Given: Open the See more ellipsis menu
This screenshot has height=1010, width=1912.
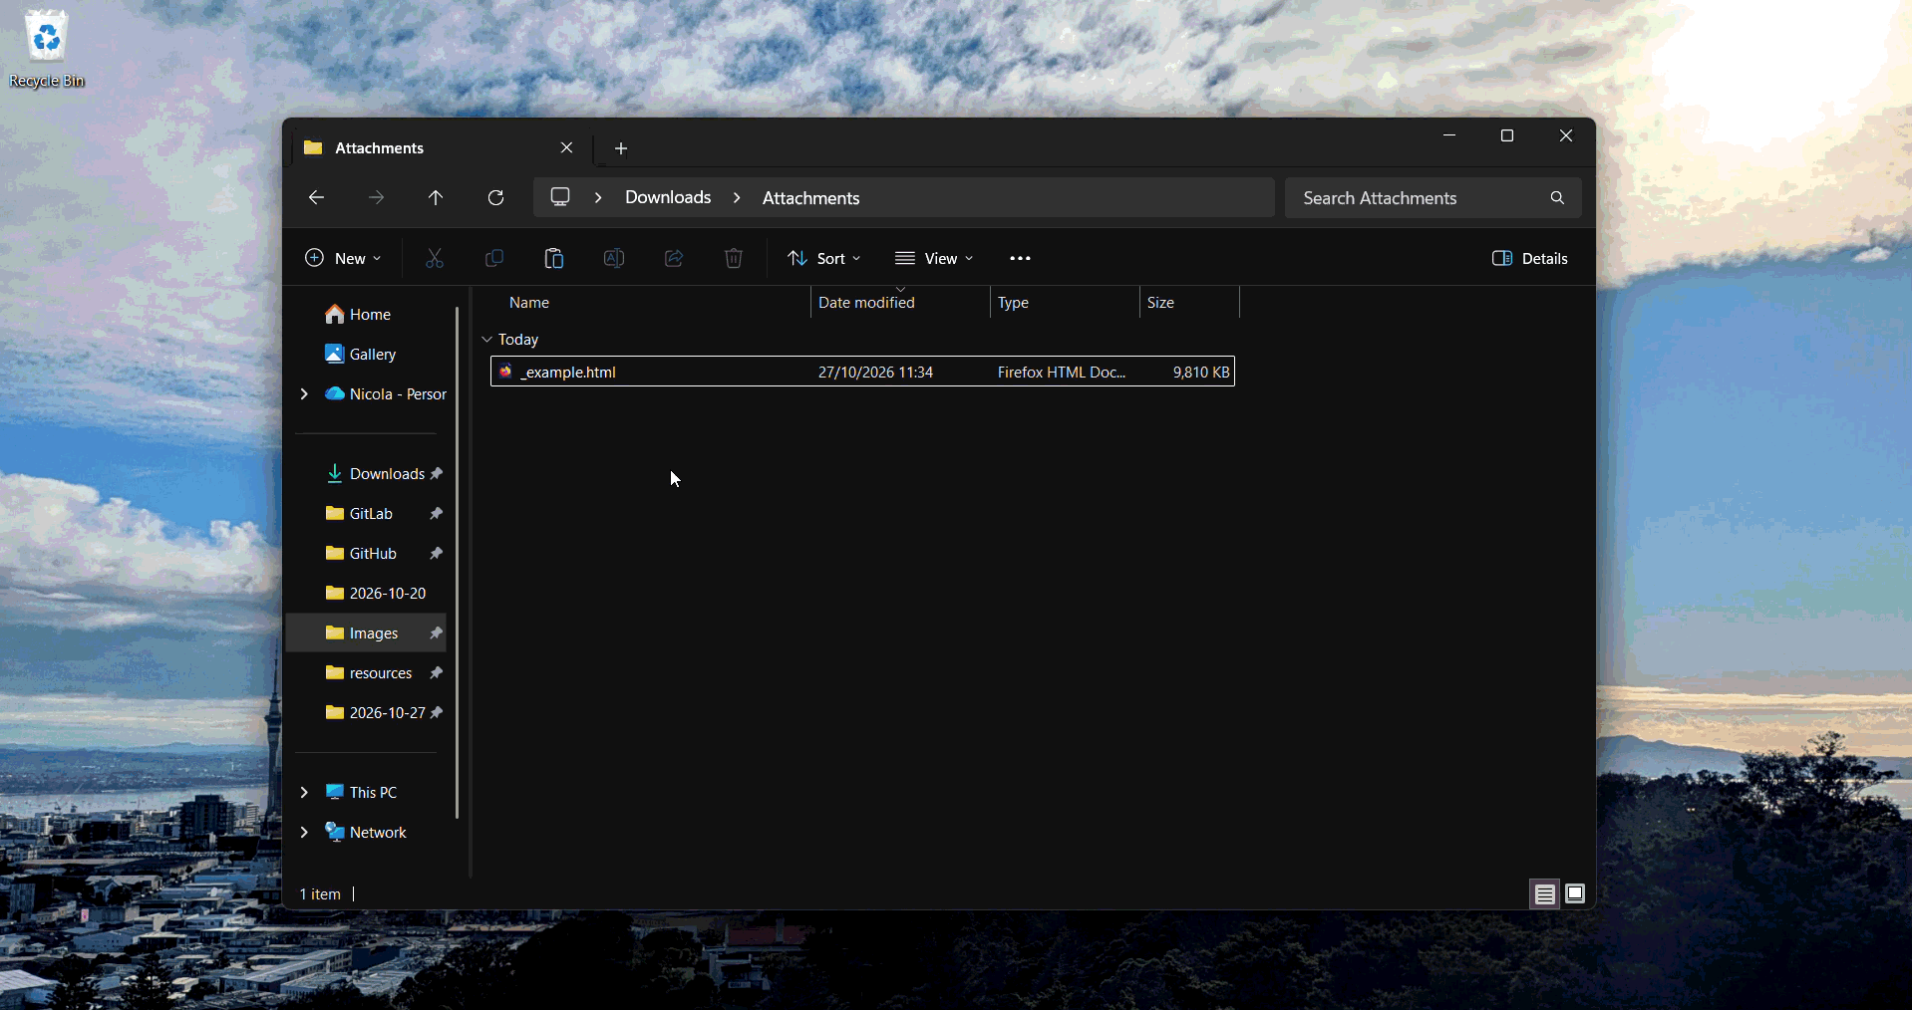Looking at the screenshot, I should pos(1020,258).
